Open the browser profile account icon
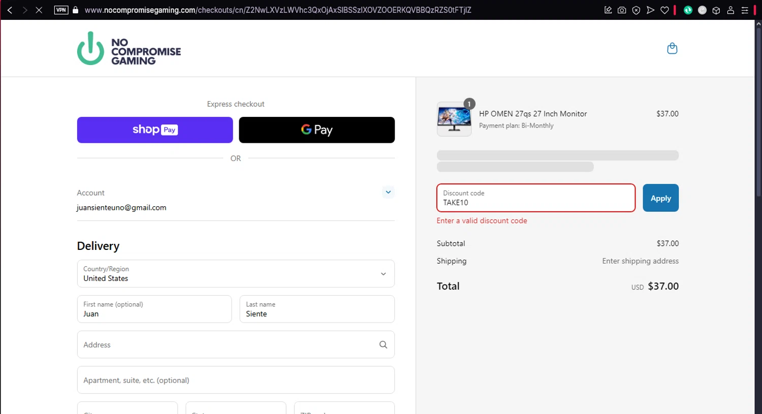 (731, 10)
